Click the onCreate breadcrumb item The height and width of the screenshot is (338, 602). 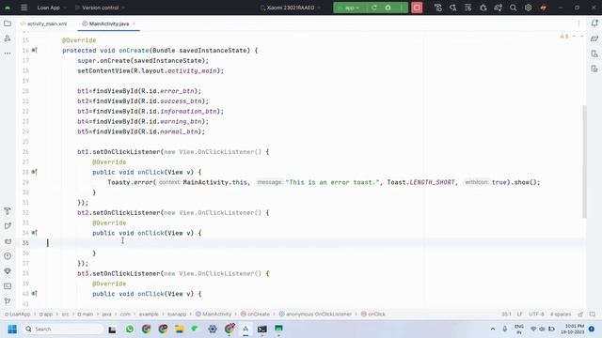tap(255, 314)
